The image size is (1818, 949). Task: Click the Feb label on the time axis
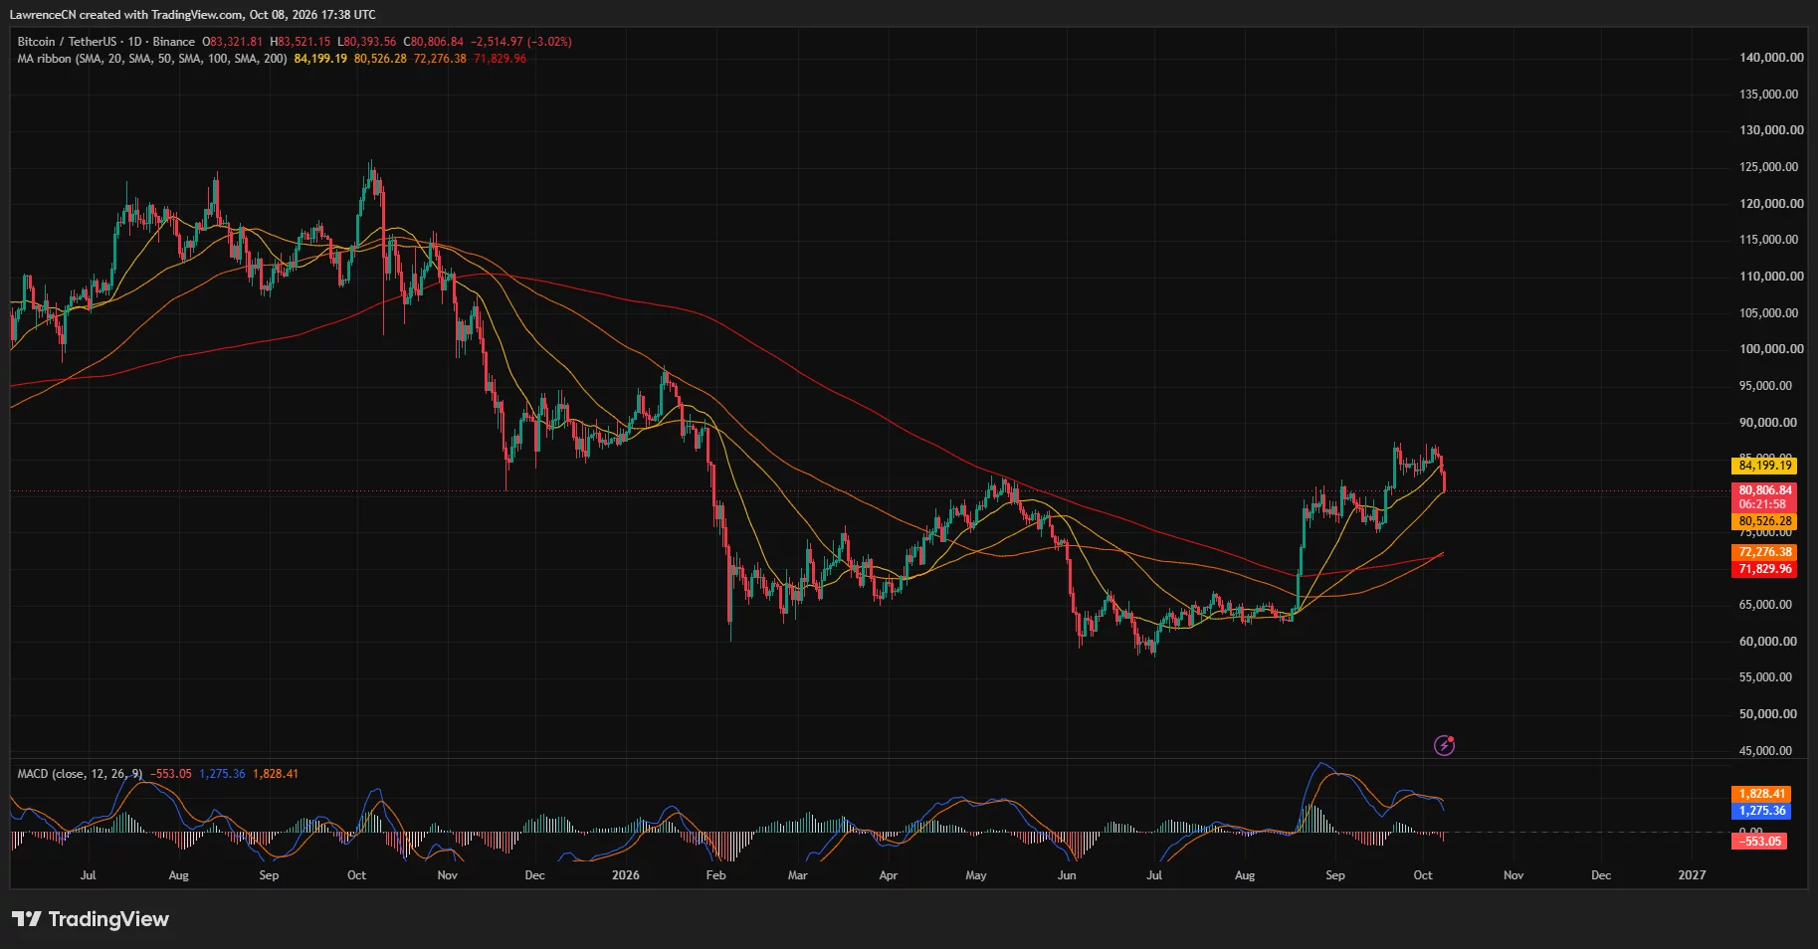715,875
